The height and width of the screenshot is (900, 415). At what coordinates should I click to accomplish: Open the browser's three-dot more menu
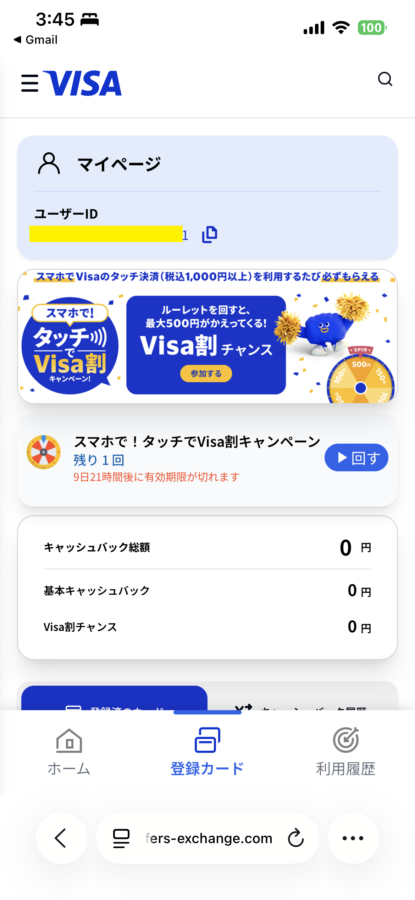point(353,838)
